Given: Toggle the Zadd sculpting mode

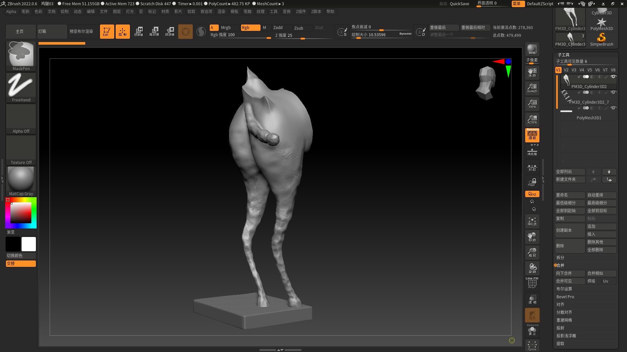Looking at the screenshot, I should 279,28.
